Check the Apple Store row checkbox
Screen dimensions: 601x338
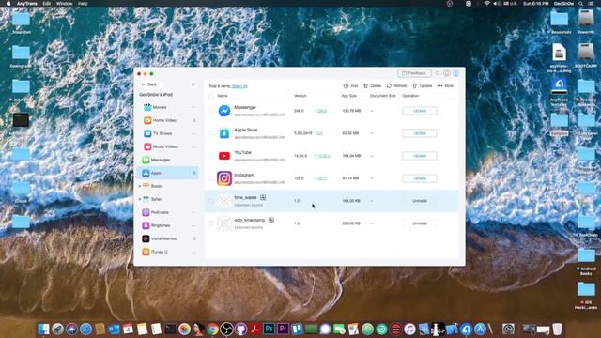(211, 133)
